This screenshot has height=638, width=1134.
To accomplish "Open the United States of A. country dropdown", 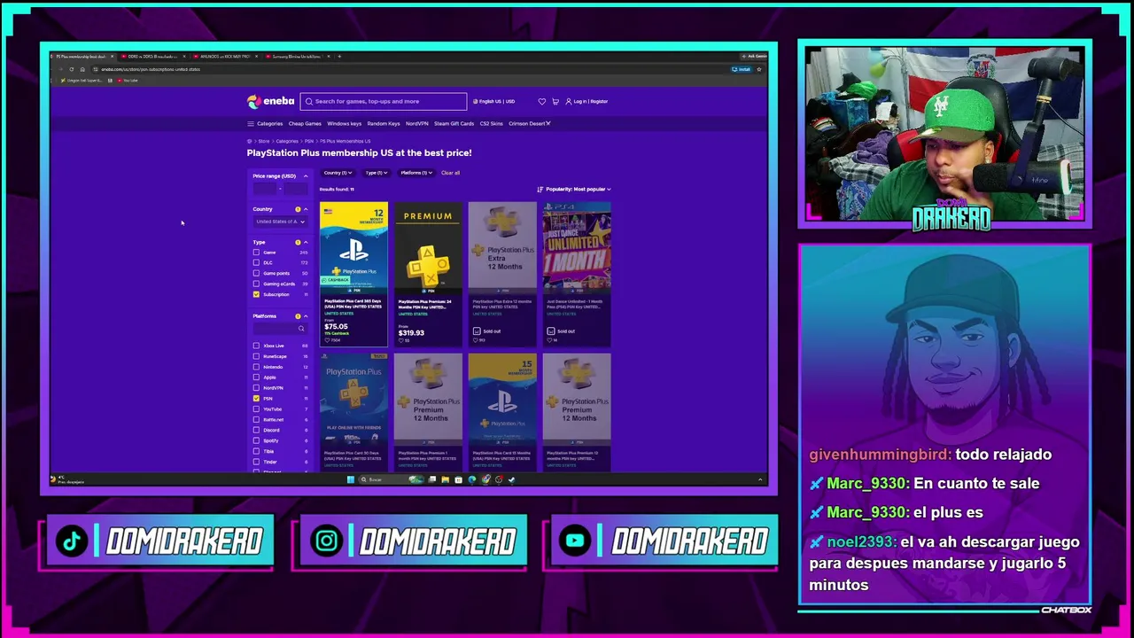I will point(280,222).
